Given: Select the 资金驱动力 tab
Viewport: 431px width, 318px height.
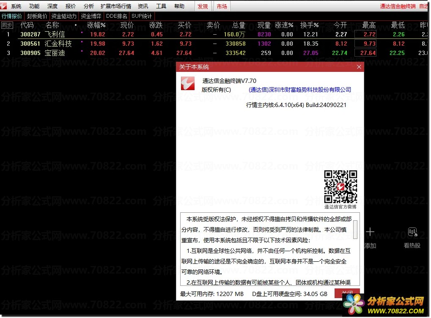Looking at the screenshot, I should coord(64,16).
